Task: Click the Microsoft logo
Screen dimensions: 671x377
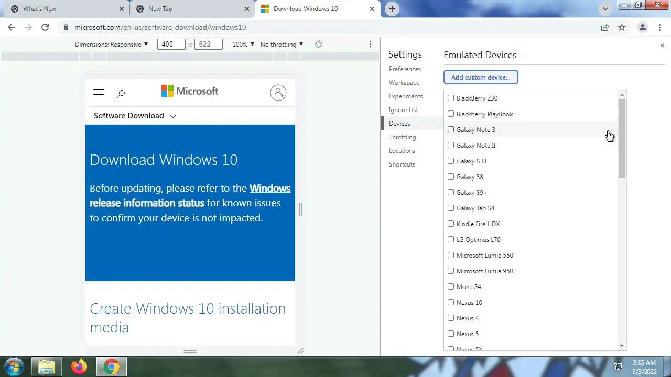Action: pos(190,91)
